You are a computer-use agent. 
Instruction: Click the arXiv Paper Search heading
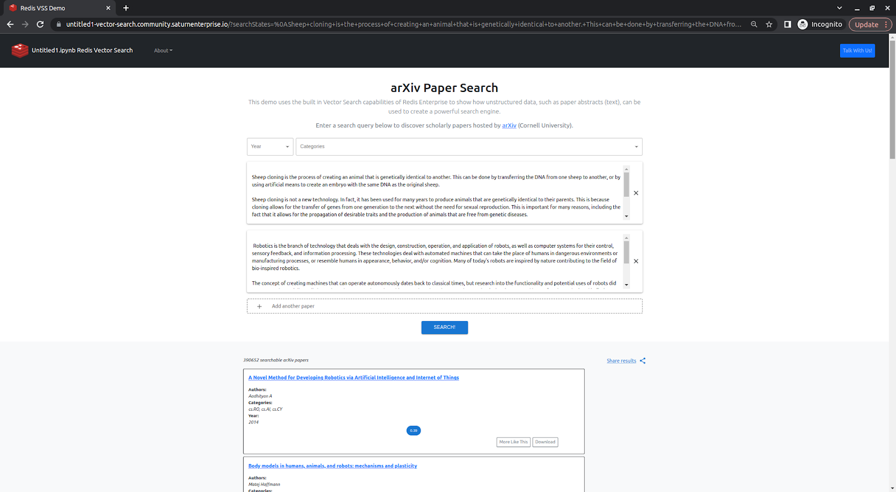point(445,88)
